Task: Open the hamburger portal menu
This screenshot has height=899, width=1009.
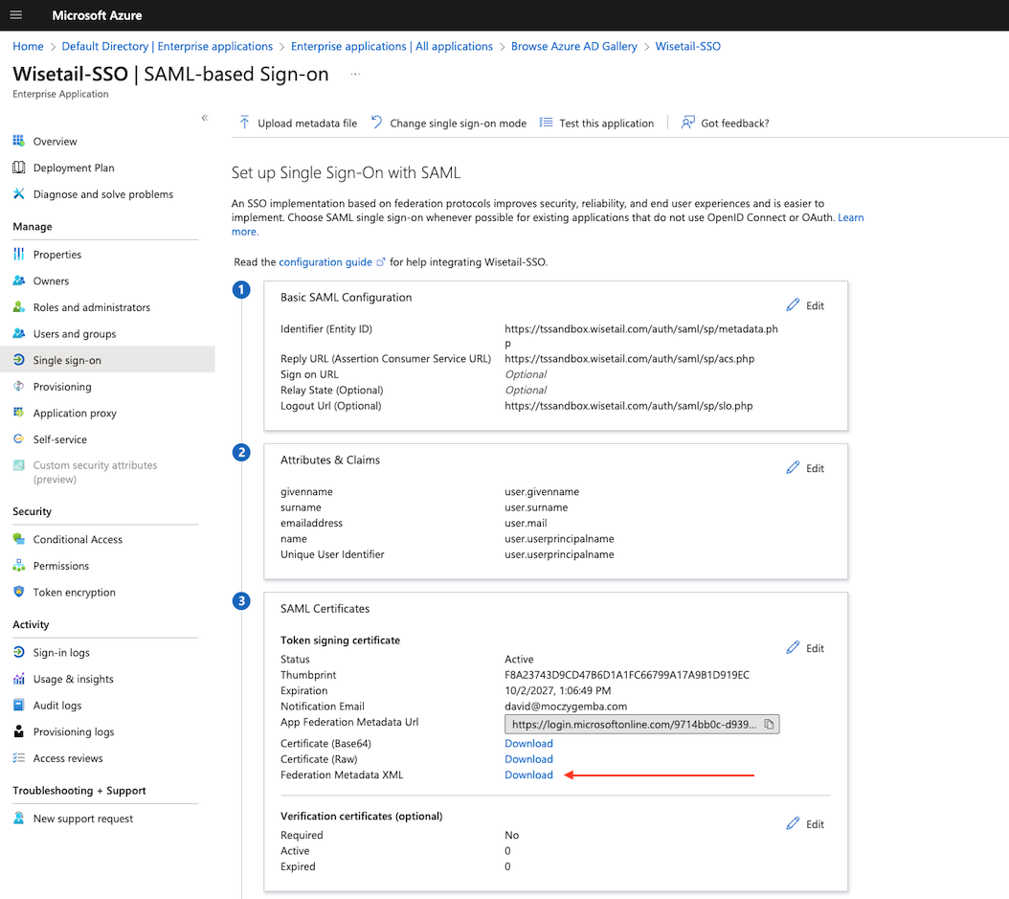Action: click(15, 15)
